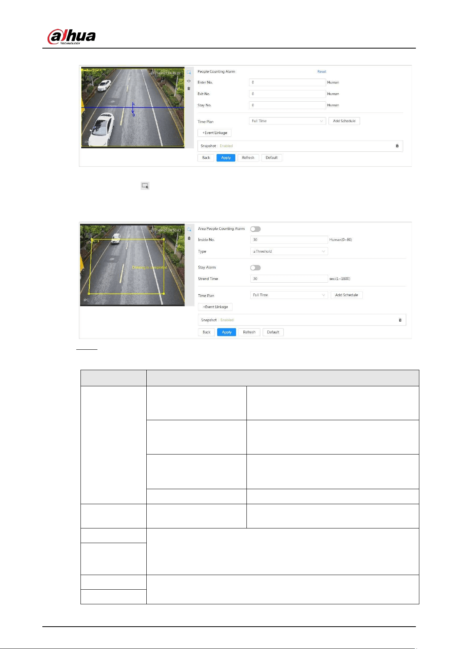This screenshot has width=459, height=649.
Task: Click the standalone draw-rectangle icon in the document text
Action: (145, 186)
